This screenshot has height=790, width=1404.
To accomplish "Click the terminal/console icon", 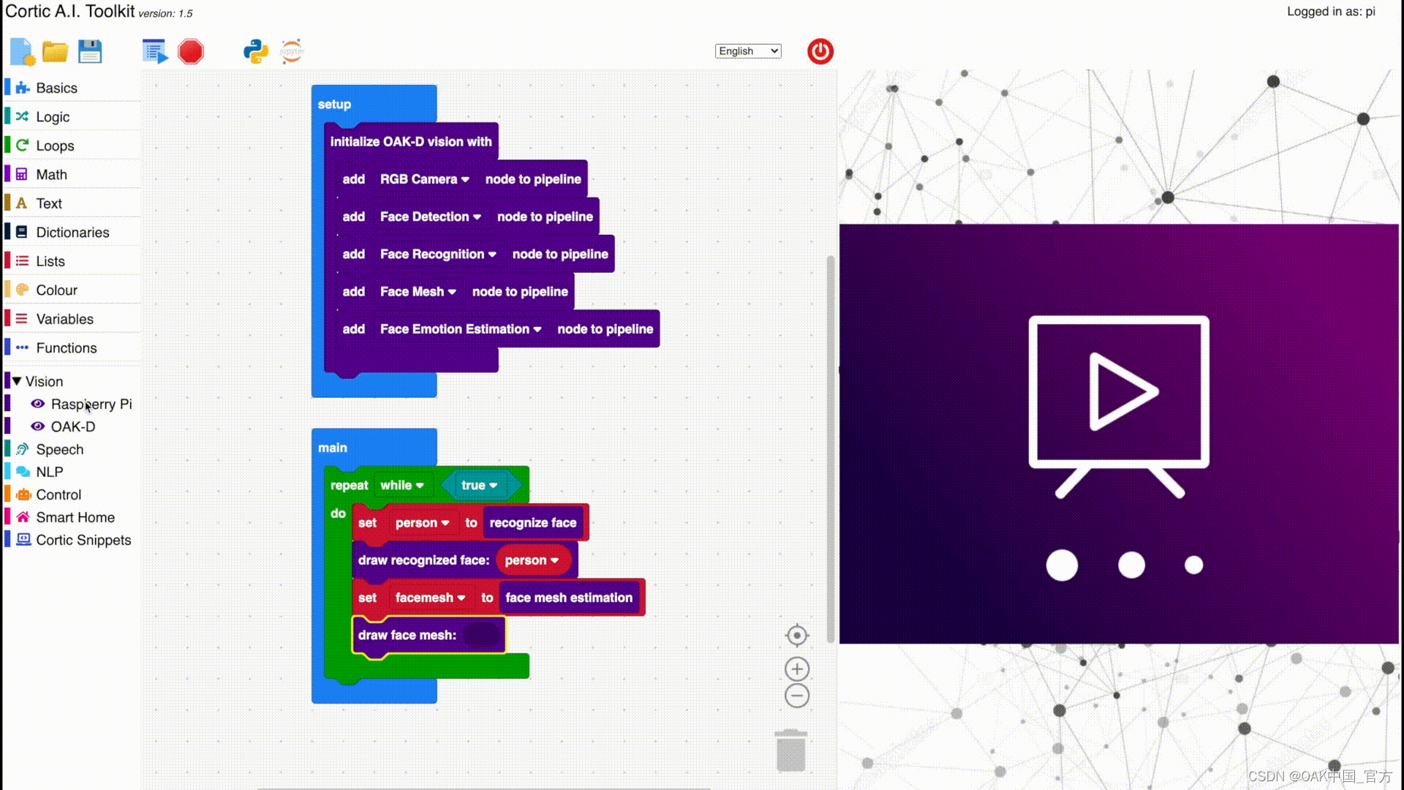I will tap(154, 51).
